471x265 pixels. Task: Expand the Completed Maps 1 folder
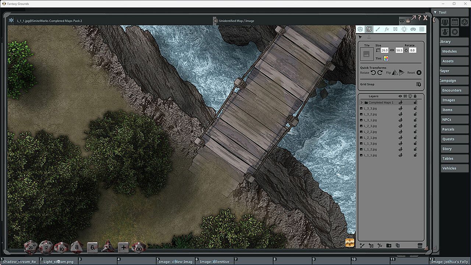pos(362,102)
